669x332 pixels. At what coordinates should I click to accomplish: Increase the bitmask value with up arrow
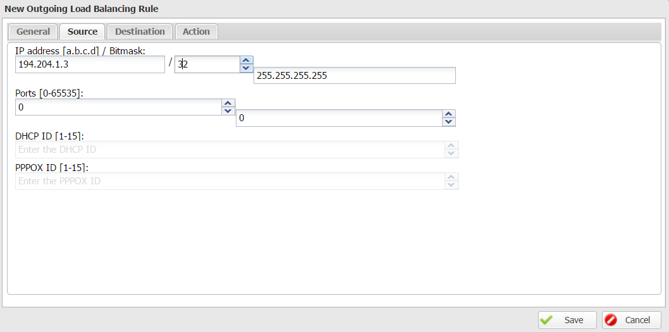246,60
